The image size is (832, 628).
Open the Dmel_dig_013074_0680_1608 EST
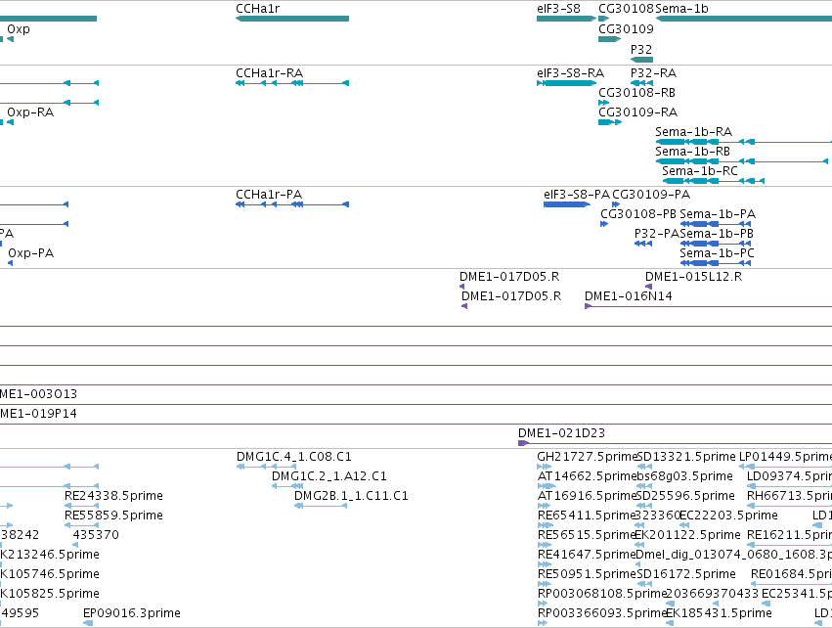pos(640,564)
